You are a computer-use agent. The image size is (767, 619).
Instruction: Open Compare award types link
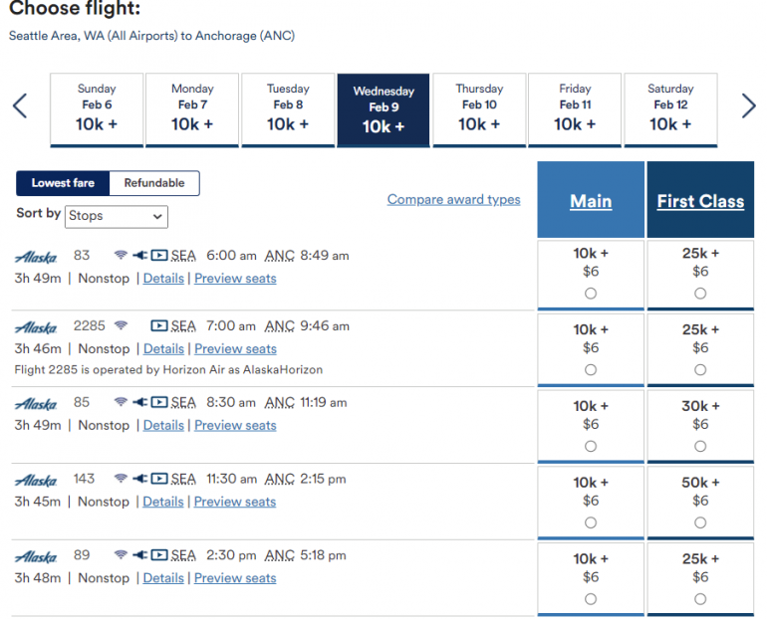[453, 200]
